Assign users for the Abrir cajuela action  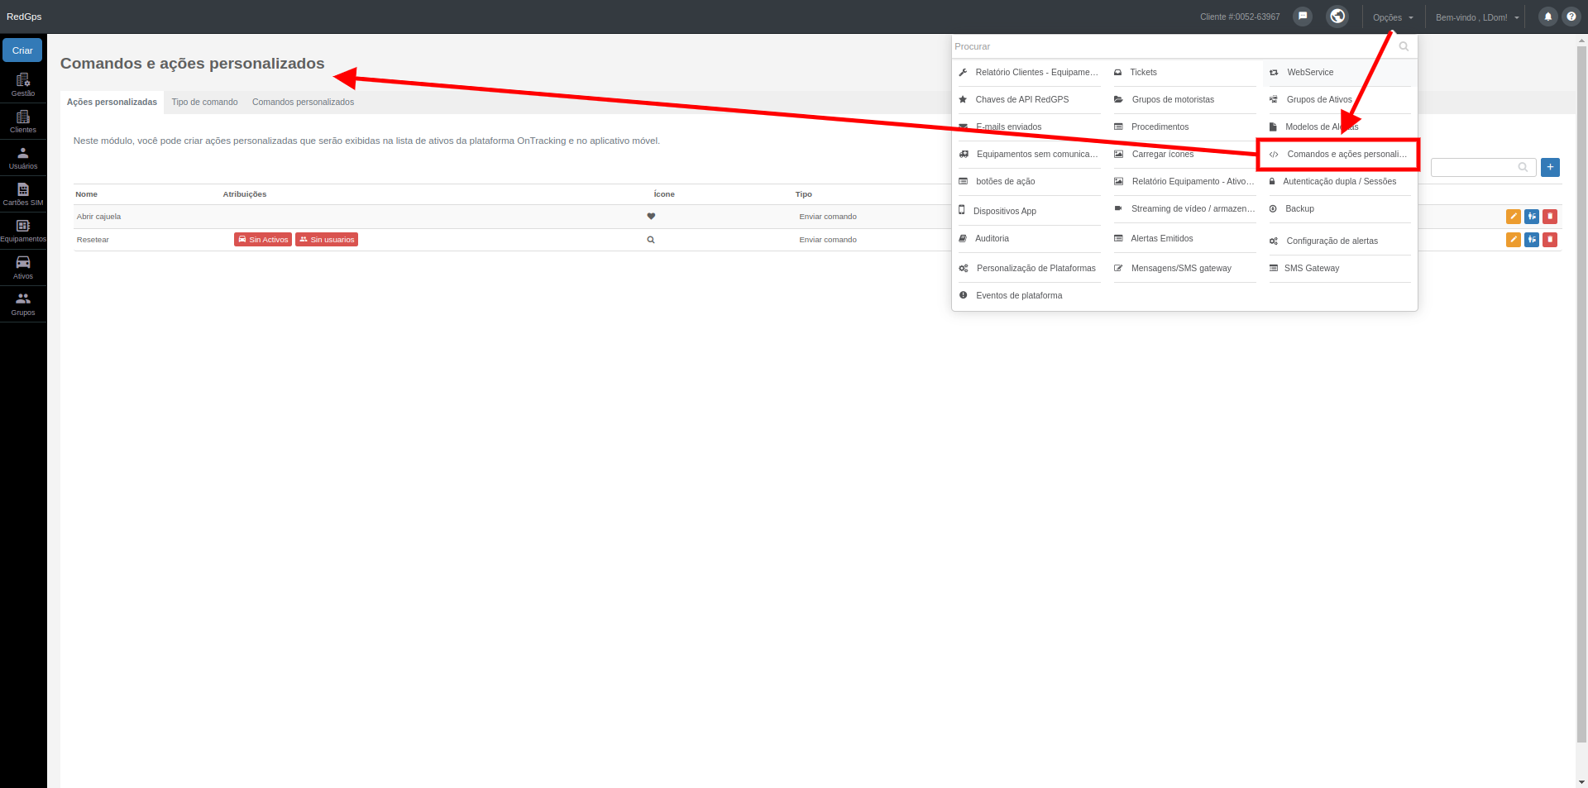1532,217
